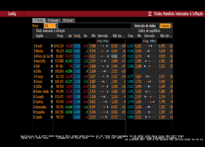
Task: Click Suécia breakeven max 1.798
Action: point(162,102)
